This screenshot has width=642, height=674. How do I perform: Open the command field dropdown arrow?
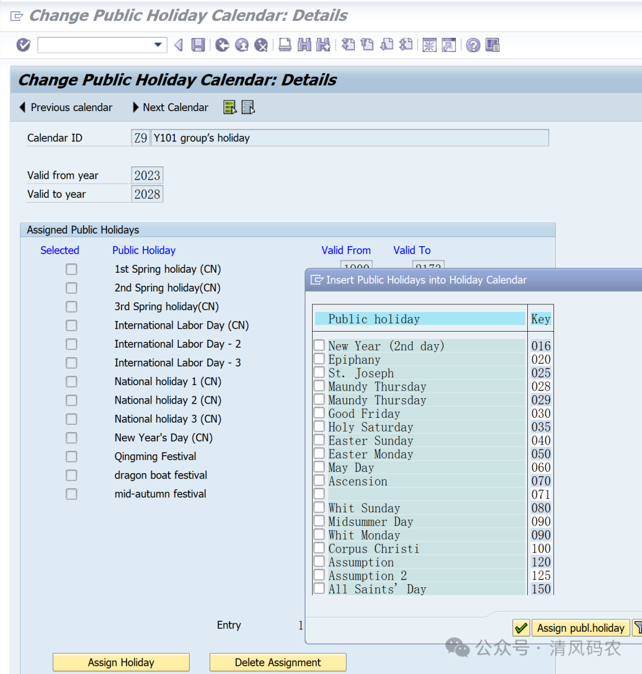tap(158, 45)
